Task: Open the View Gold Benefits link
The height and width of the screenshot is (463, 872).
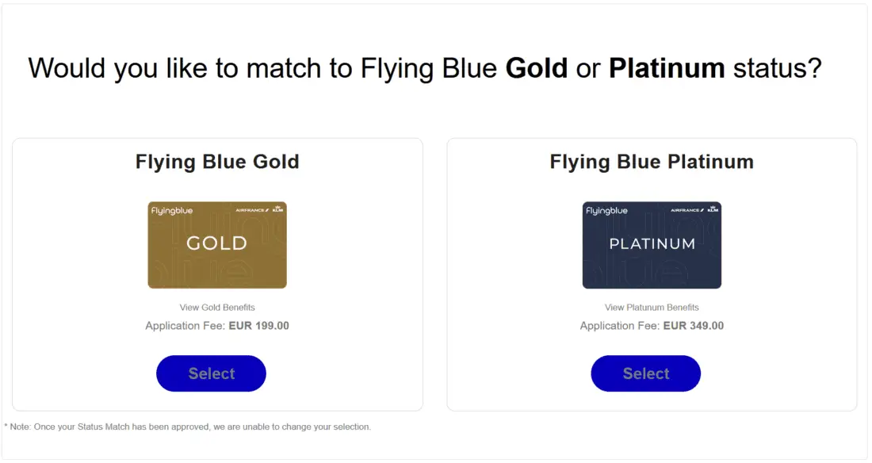Action: (x=217, y=308)
